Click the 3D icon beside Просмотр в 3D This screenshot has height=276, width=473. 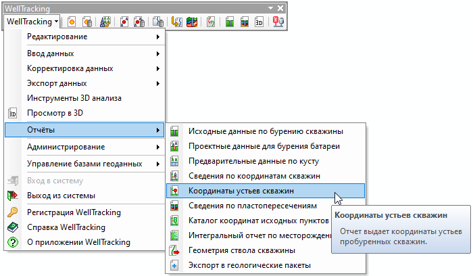click(12, 113)
